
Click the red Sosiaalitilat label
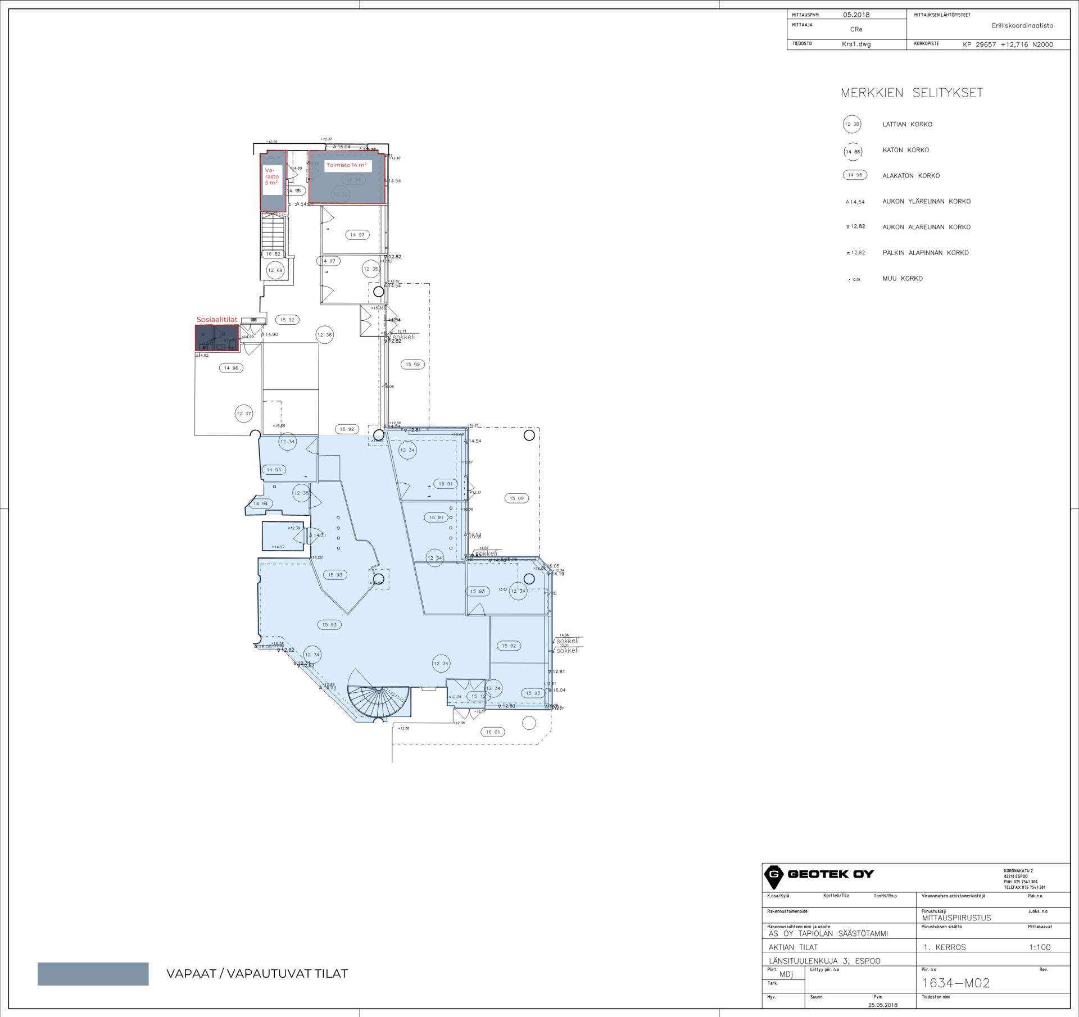tap(217, 320)
